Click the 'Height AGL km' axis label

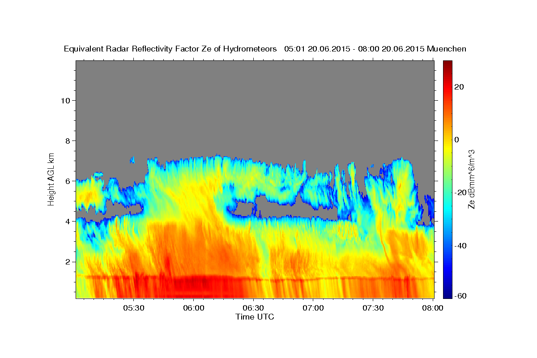tap(51, 179)
